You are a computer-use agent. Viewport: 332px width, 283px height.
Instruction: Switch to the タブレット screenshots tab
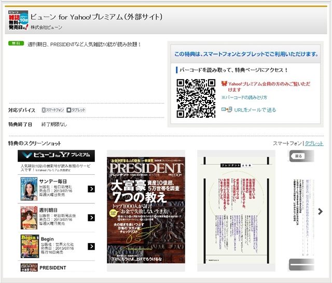314,144
